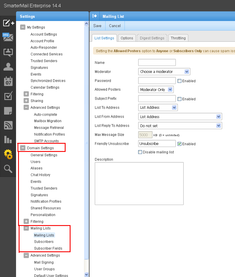Viewport: 235px width, 277px height.
Task: Click the settings tree scrollbar up arrow
Action: click(x=86, y=24)
